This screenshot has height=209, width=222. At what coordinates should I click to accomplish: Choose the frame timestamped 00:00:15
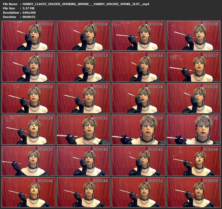point(138,67)
